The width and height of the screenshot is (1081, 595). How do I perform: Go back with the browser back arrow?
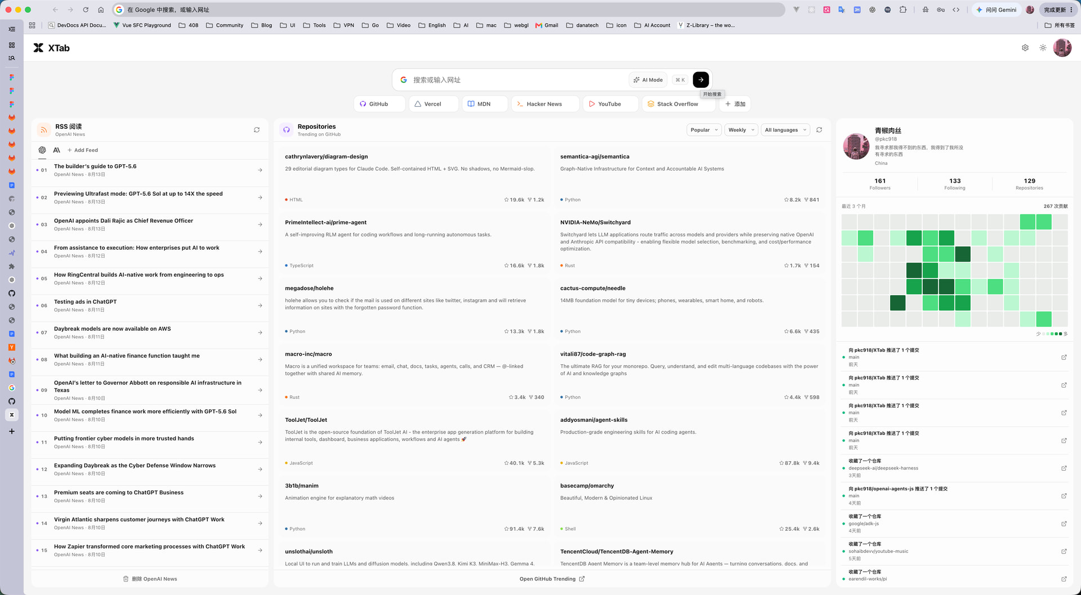55,10
